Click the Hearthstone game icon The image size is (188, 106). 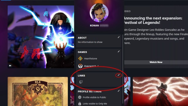pyautogui.click(x=80, y=59)
